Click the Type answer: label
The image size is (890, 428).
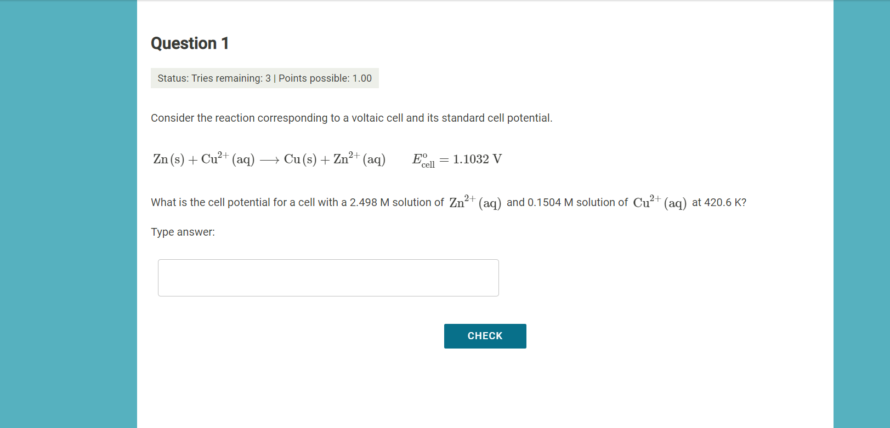[x=183, y=232]
